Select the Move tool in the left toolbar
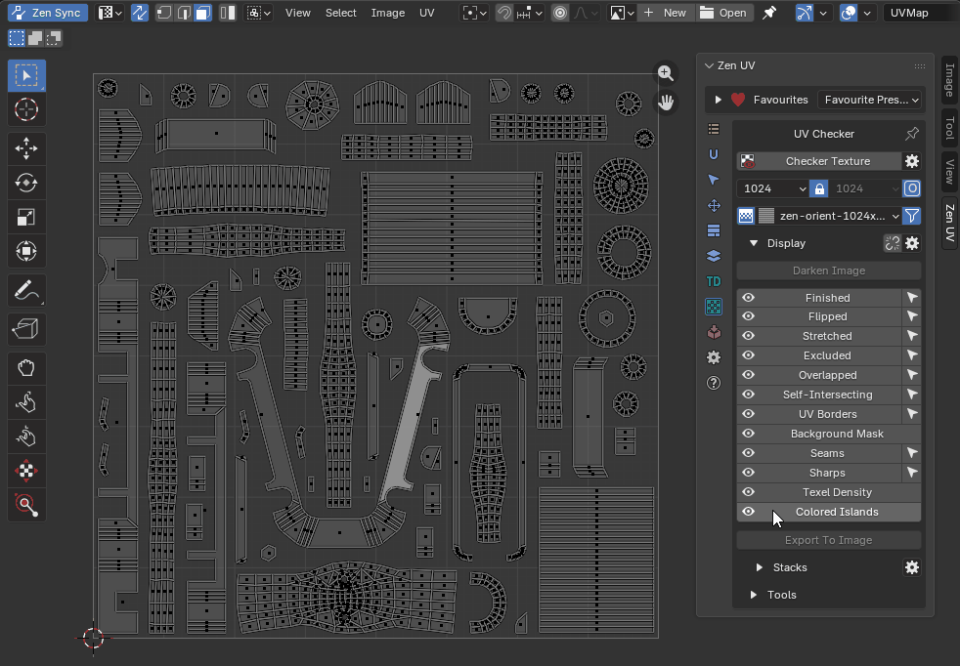The image size is (960, 666). [26, 148]
